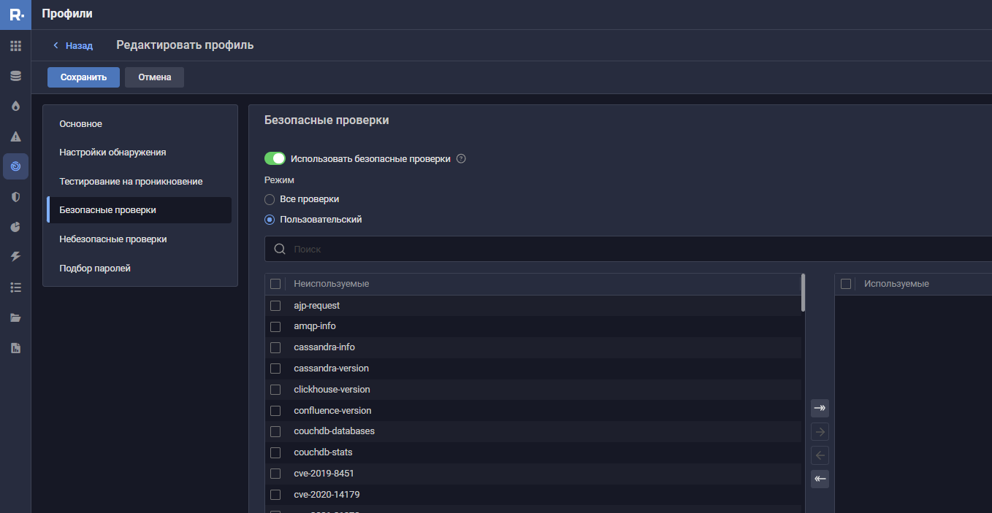Go back via the 'Назад' link

(x=73, y=45)
